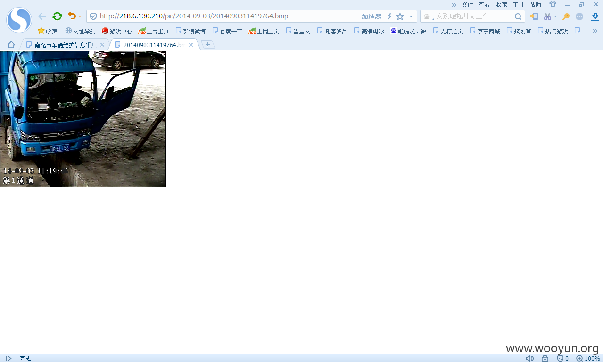Viewport: 603px width, 362px height.
Task: Open the first hao 上网主页 bookmark
Action: click(153, 31)
